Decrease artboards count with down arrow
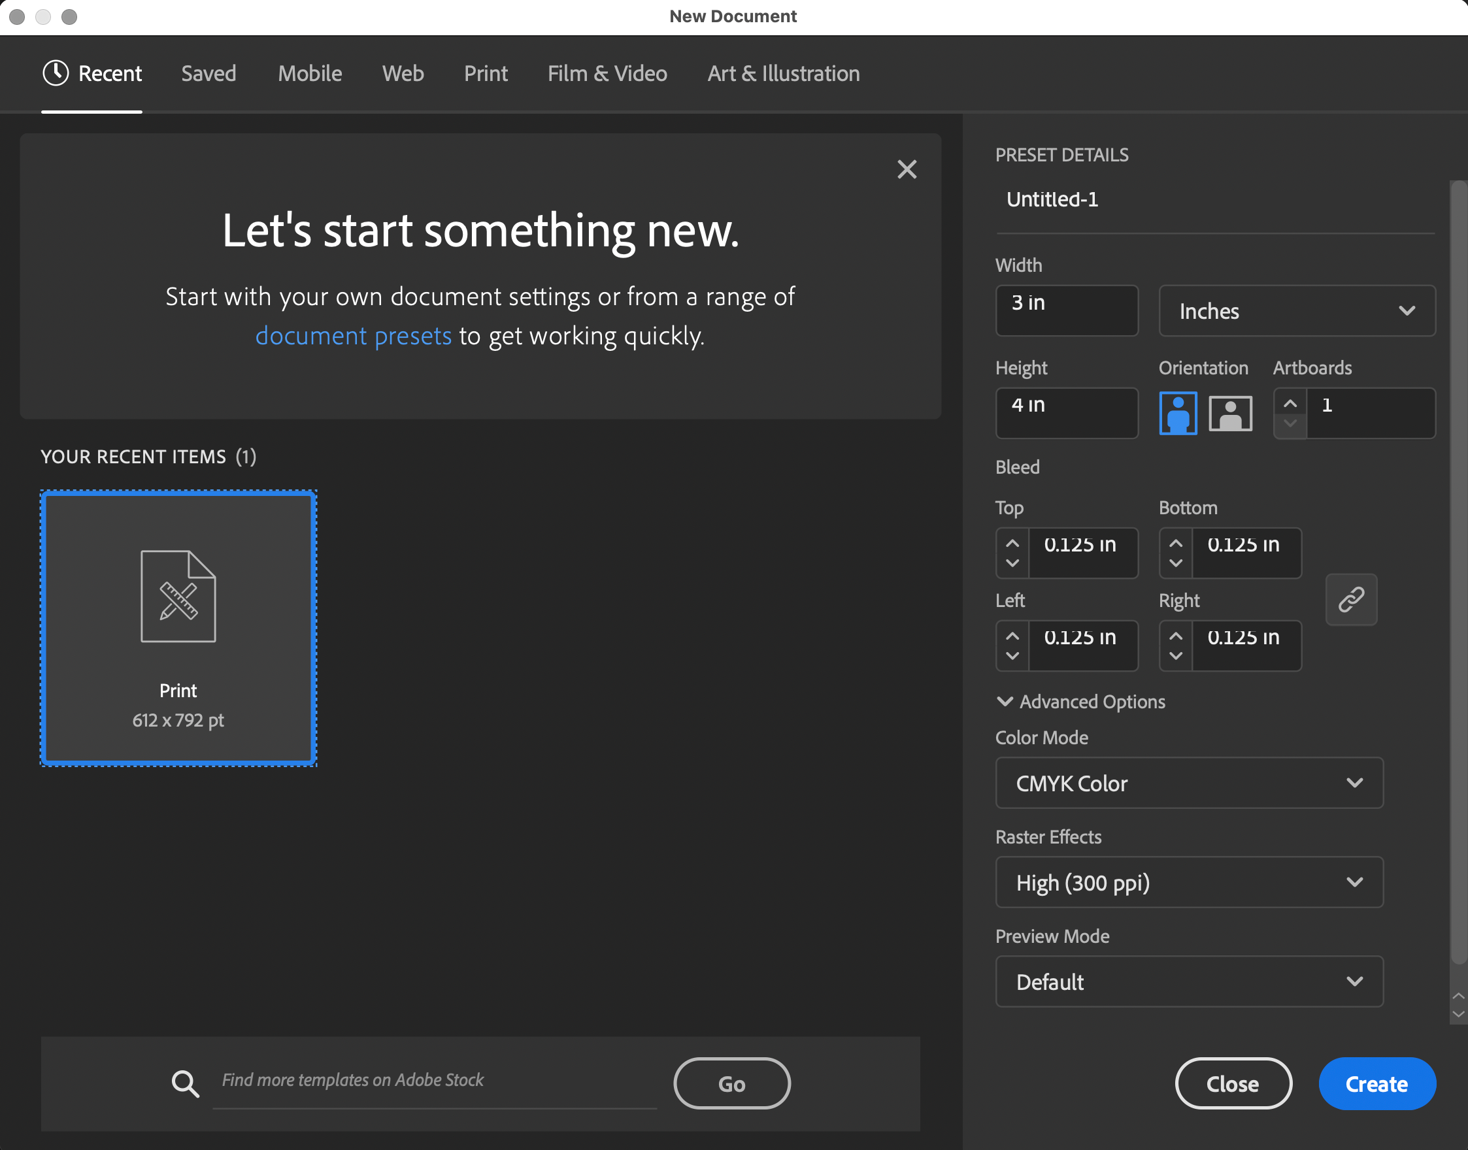 [x=1290, y=423]
